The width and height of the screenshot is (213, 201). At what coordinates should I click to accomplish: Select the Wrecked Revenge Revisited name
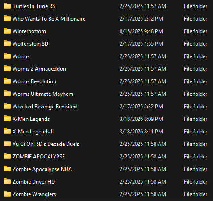coord(45,107)
